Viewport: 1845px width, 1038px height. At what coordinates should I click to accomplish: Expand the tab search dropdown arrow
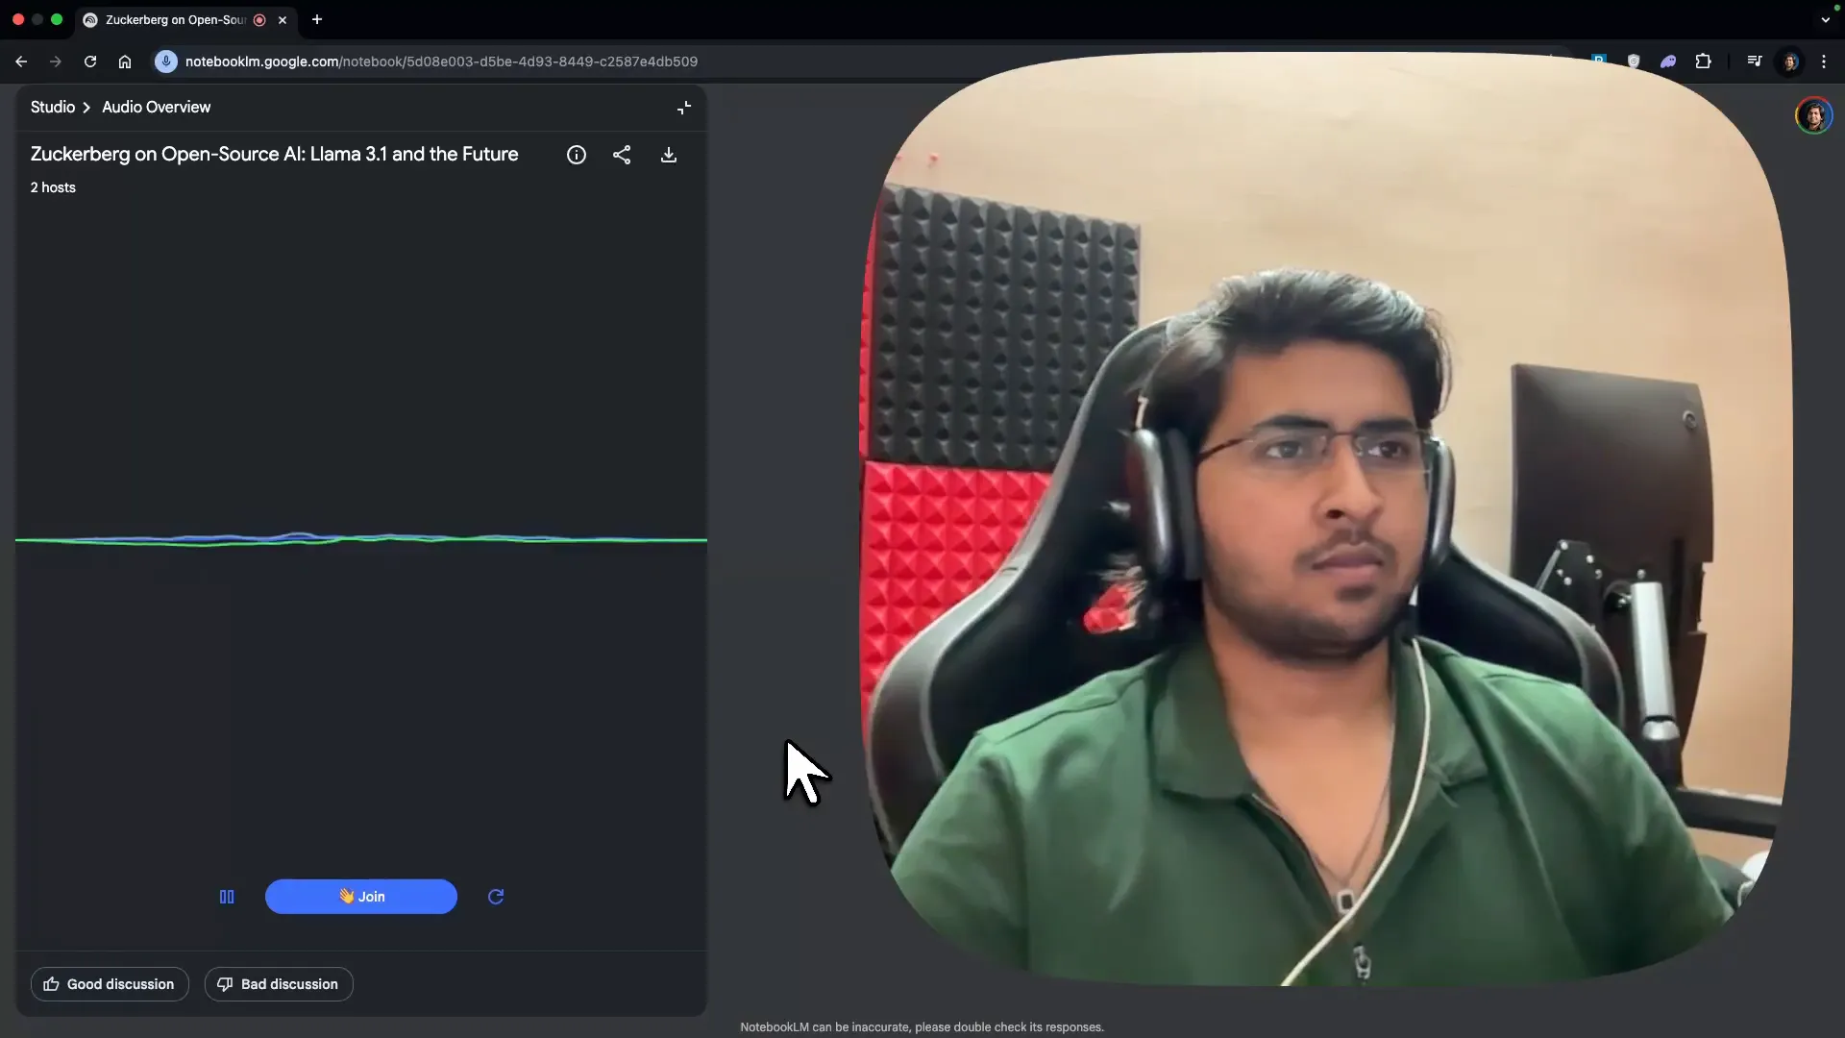click(1825, 20)
